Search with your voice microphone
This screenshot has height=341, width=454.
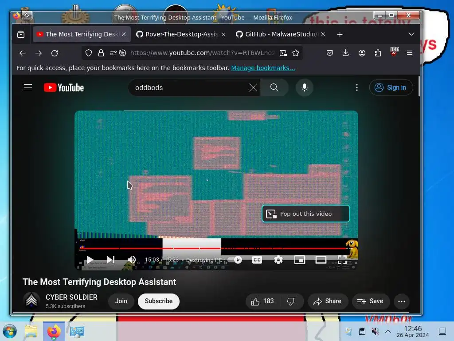(304, 87)
